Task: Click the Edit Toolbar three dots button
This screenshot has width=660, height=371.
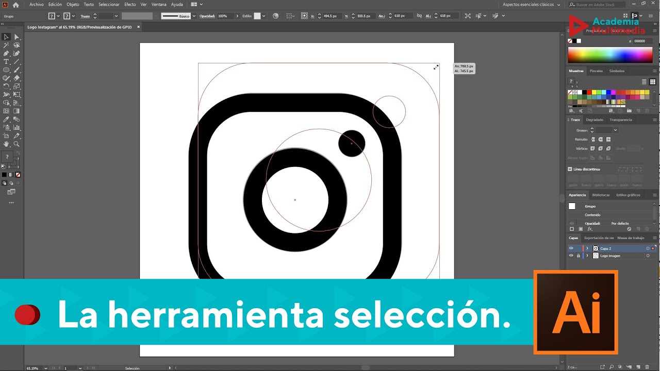Action: point(11,203)
